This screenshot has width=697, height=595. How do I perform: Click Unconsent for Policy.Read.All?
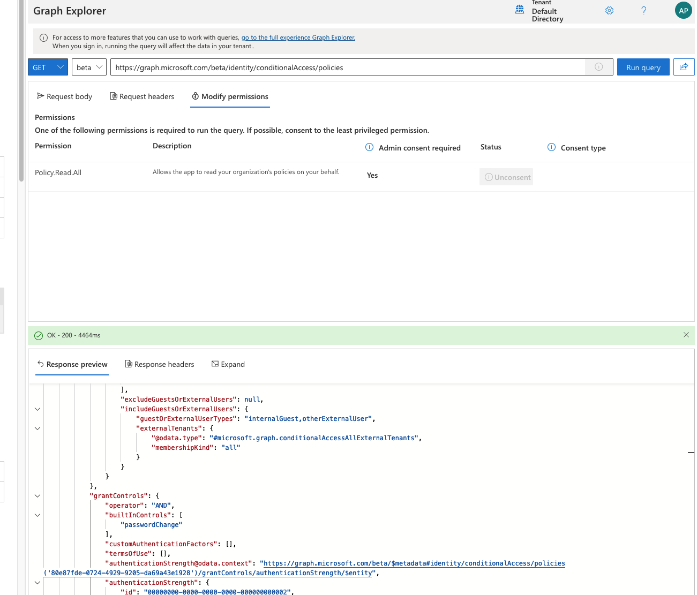[x=506, y=177]
